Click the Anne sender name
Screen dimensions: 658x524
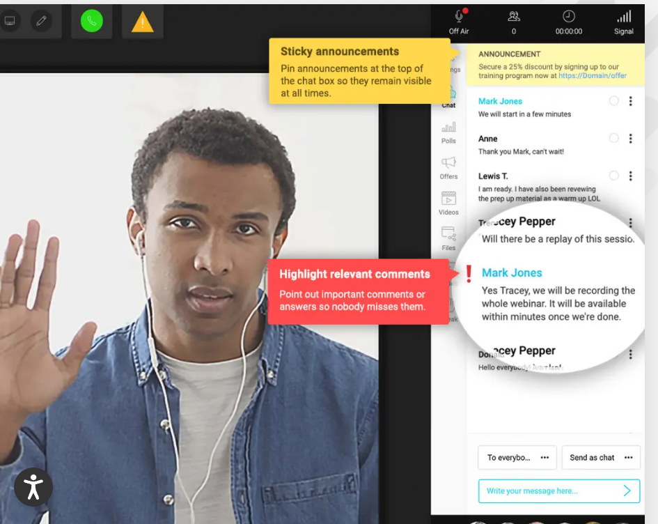click(x=487, y=139)
